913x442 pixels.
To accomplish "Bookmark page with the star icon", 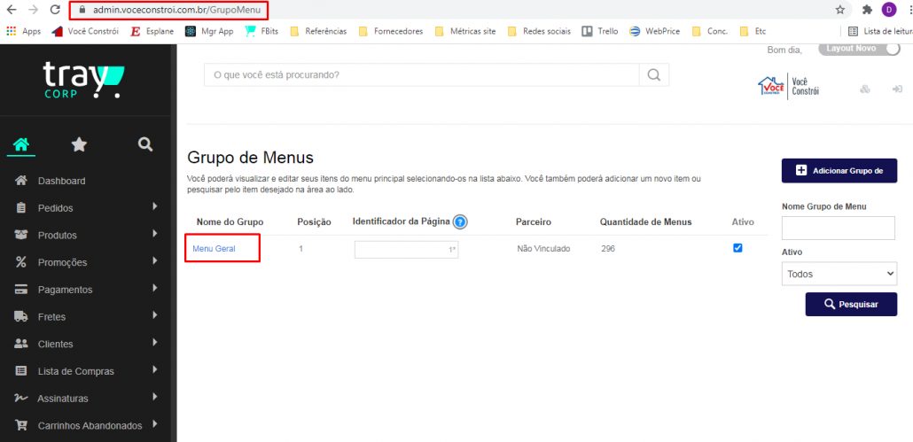I will click(x=839, y=10).
